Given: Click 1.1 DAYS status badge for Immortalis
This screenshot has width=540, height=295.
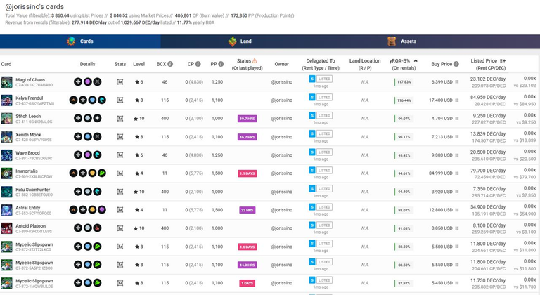Looking at the screenshot, I should (x=247, y=173).
